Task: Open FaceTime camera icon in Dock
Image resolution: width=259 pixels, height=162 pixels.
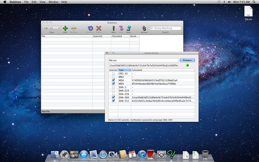Action: [x=113, y=155]
